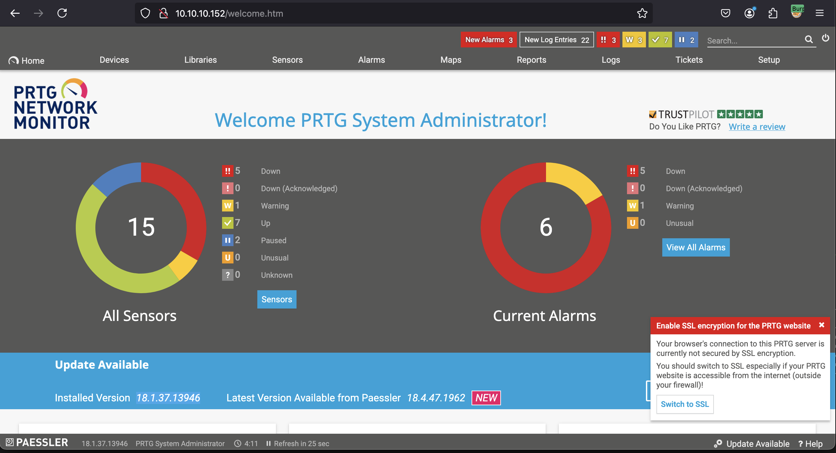Open the Home menu
Screen dimensions: 836x453
[26, 60]
